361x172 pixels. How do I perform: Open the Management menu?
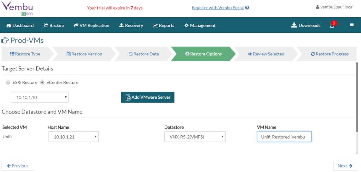[x=200, y=25]
